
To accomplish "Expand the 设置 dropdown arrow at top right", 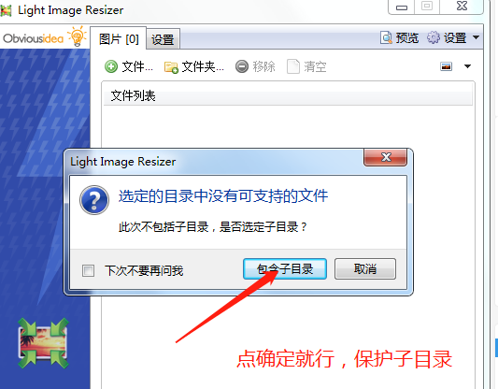I will click(476, 37).
